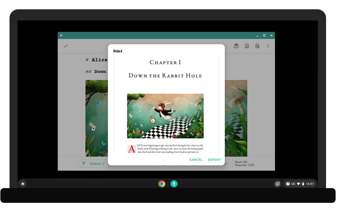Open the JotterPad quote icon on the shelf
The image size is (341, 208).
pyautogui.click(x=174, y=184)
